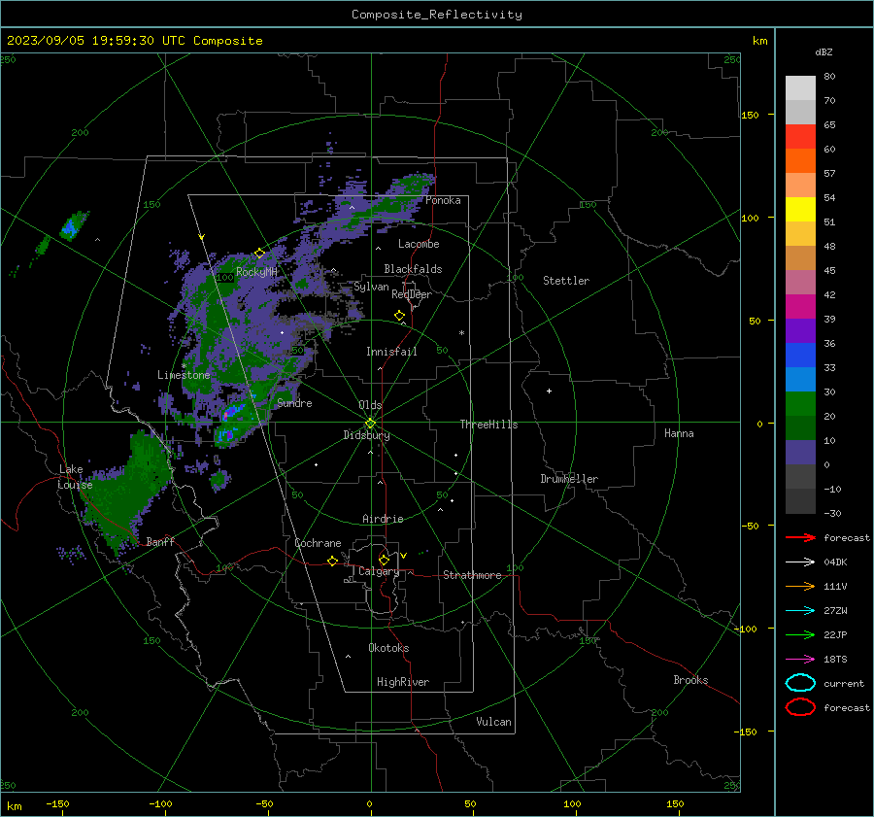Click the ThreeHills town label
This screenshot has height=817, width=874.
[x=488, y=425]
